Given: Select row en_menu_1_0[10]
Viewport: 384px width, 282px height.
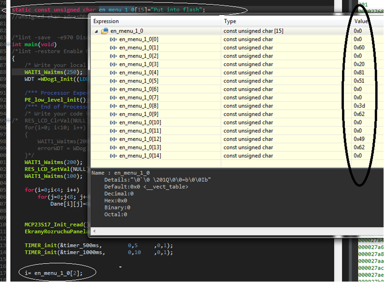Looking at the screenshot, I should point(237,122).
